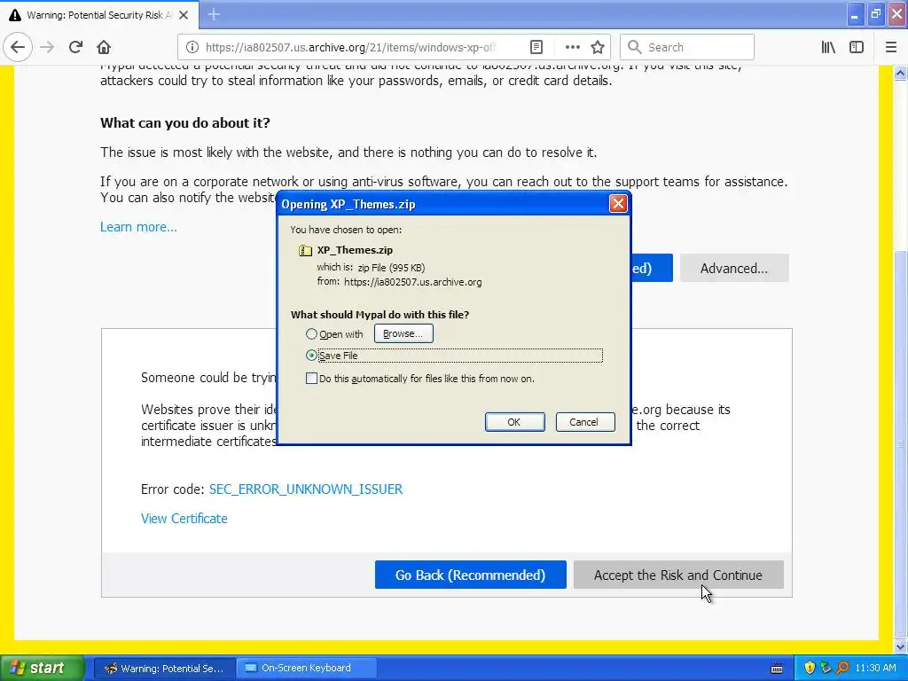
Task: Switch to On-Screen Keyboard taskbar item
Action: click(x=306, y=669)
